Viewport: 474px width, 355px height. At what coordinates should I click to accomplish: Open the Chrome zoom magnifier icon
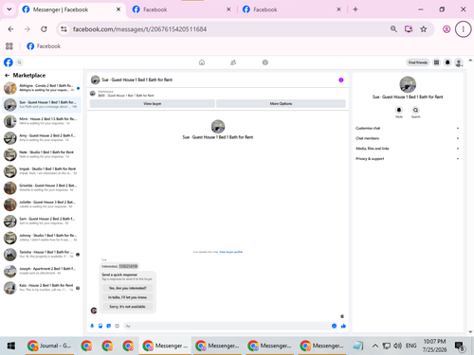(x=393, y=29)
